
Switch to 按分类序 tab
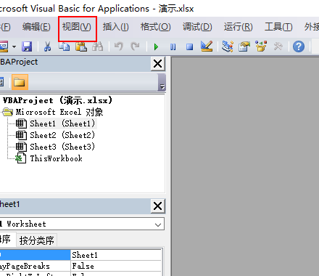tap(37, 240)
